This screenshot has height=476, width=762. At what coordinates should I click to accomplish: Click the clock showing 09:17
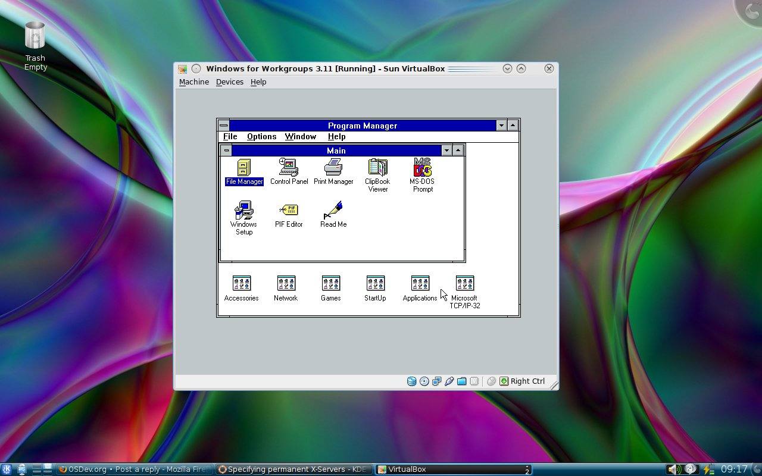coord(734,469)
